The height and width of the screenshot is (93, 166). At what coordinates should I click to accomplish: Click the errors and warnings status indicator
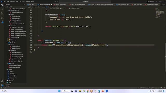tap(3, 88)
